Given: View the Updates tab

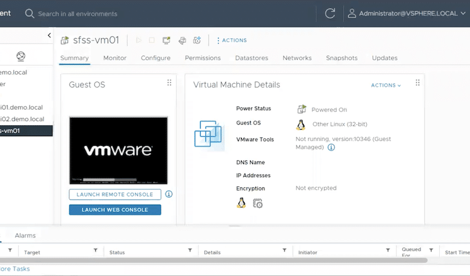Looking at the screenshot, I should (384, 58).
